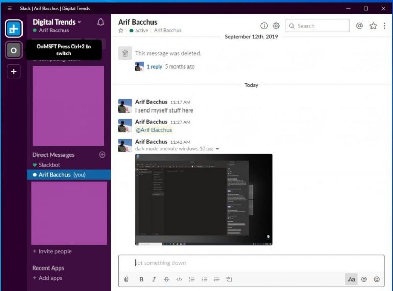393x291 pixels.
Task: Toggle bold formatting
Action: (x=141, y=279)
